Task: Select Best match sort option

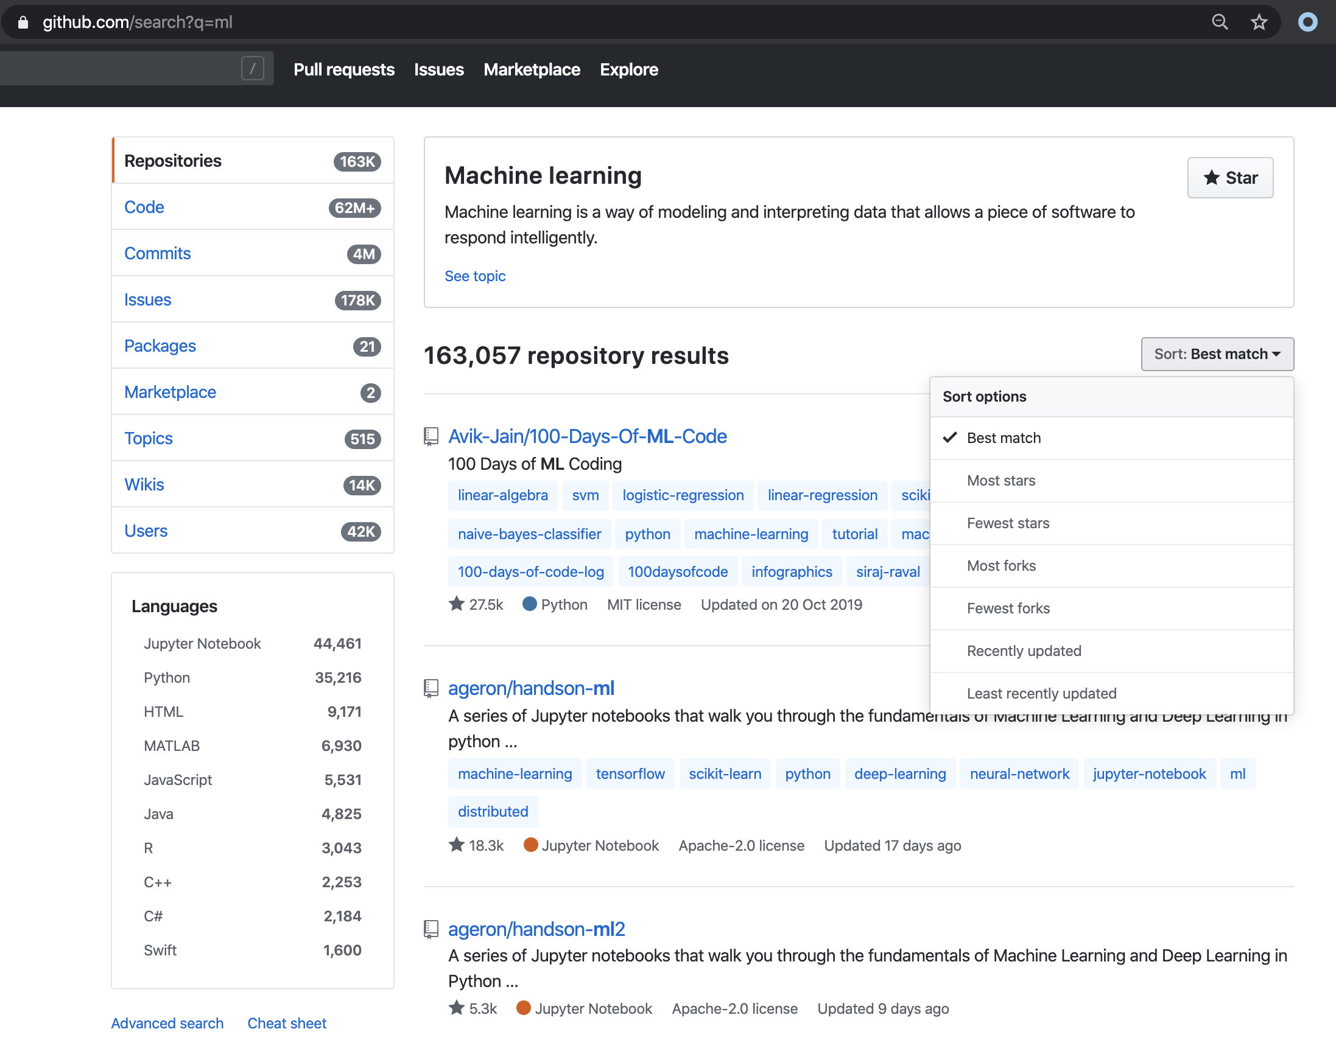Action: pos(1004,438)
